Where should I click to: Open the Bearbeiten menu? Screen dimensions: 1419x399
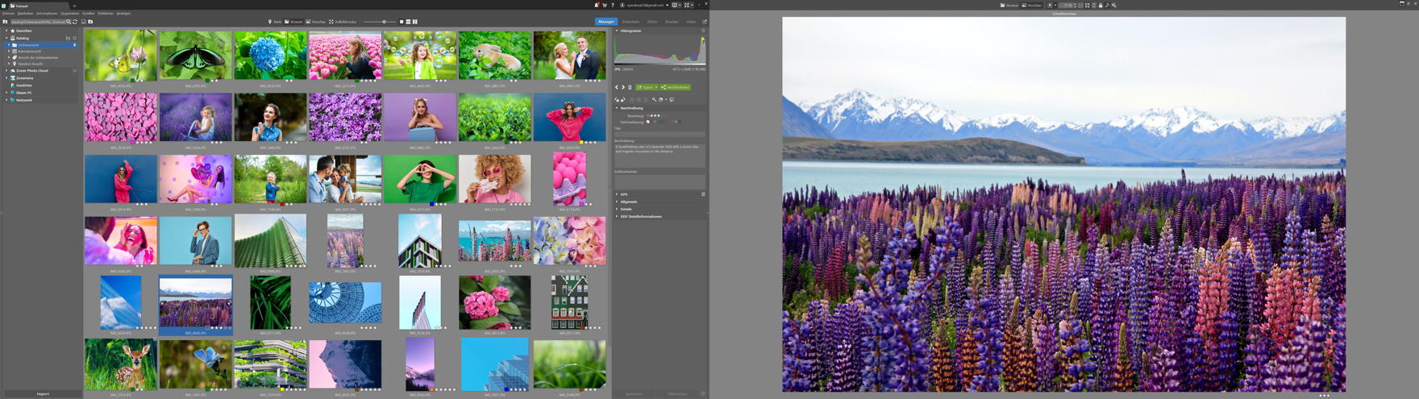click(26, 14)
